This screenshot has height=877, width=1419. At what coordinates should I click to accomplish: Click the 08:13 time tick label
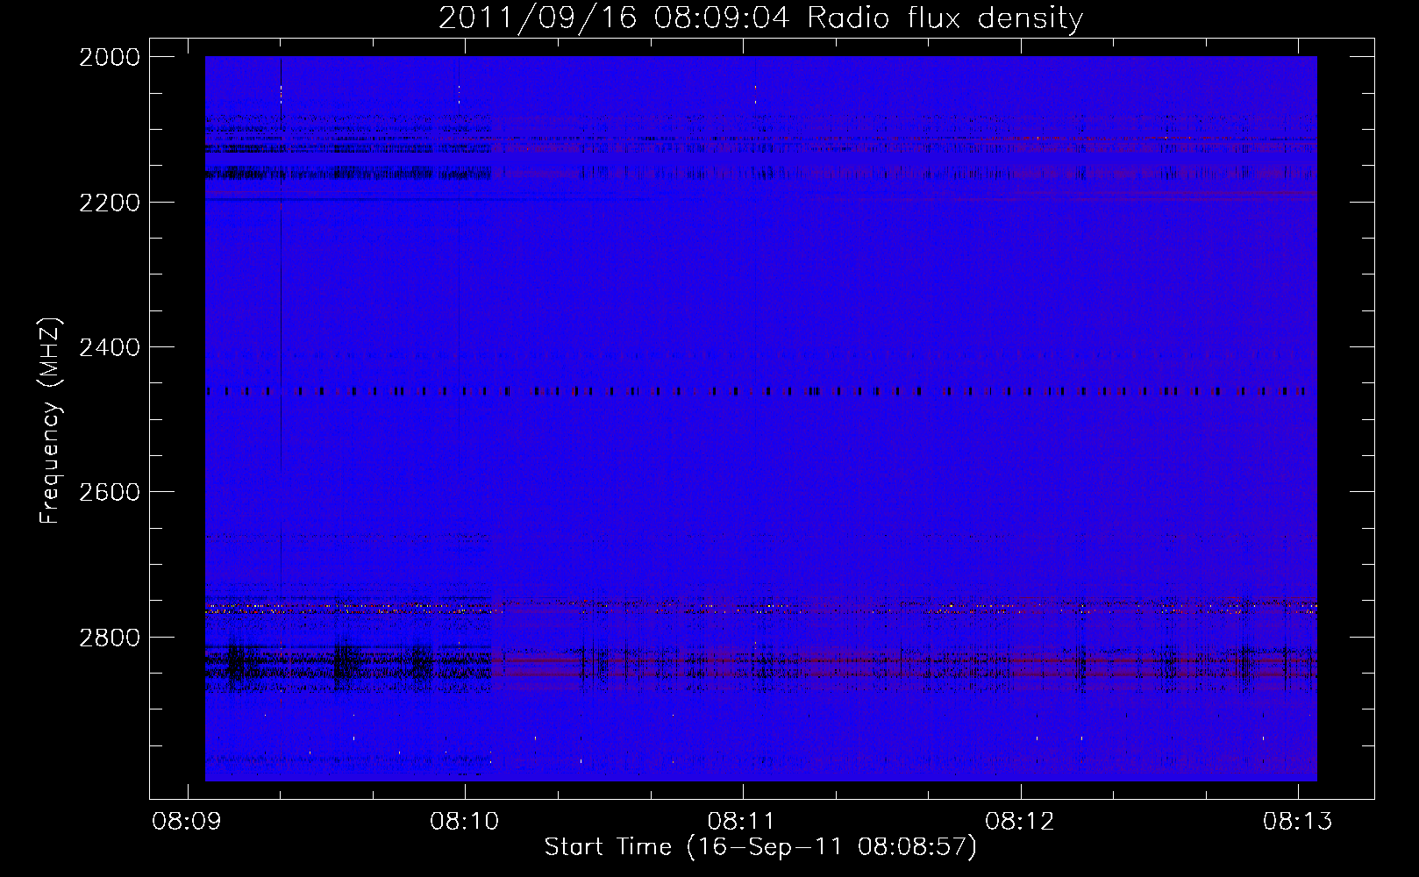(1298, 821)
